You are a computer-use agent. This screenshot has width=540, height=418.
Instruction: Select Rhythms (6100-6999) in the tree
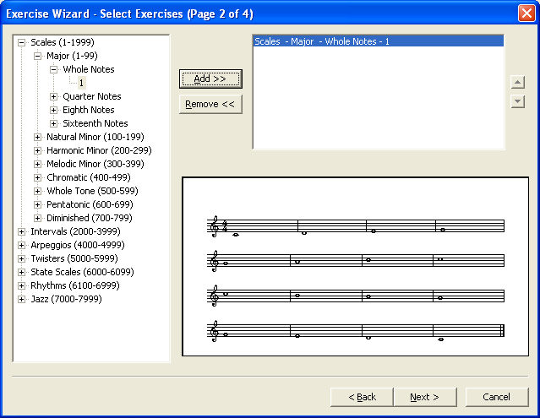coord(74,285)
